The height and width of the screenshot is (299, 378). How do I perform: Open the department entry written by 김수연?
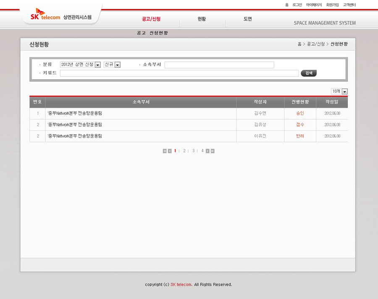75,113
